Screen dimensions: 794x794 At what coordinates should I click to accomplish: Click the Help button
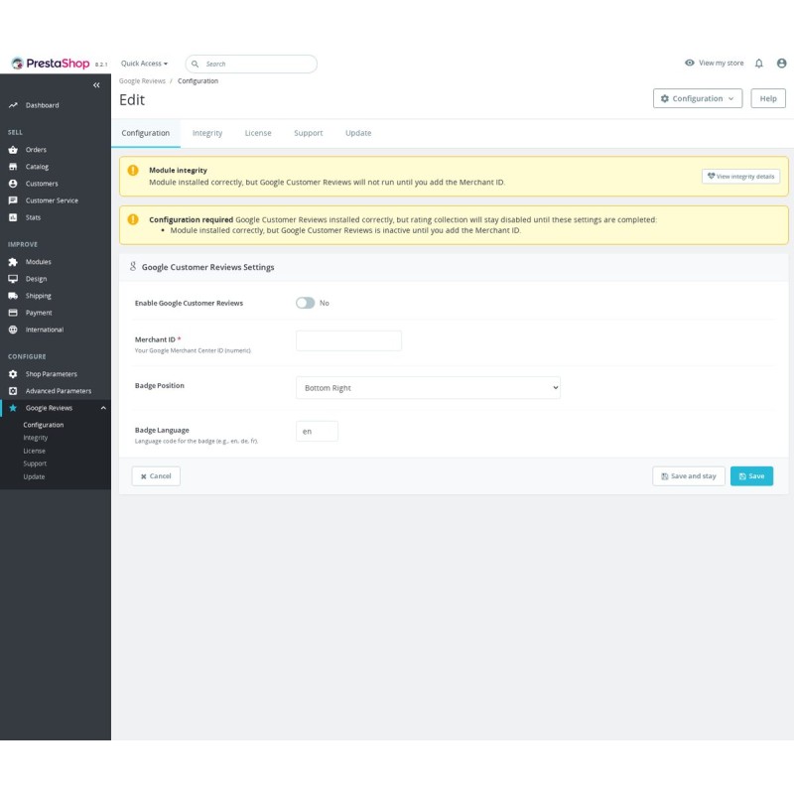point(768,98)
